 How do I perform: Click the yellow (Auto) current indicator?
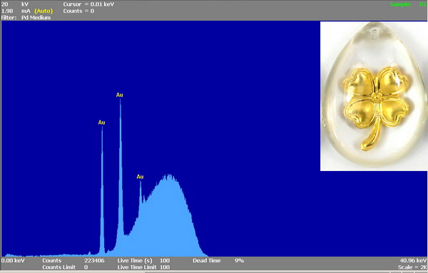coord(44,11)
